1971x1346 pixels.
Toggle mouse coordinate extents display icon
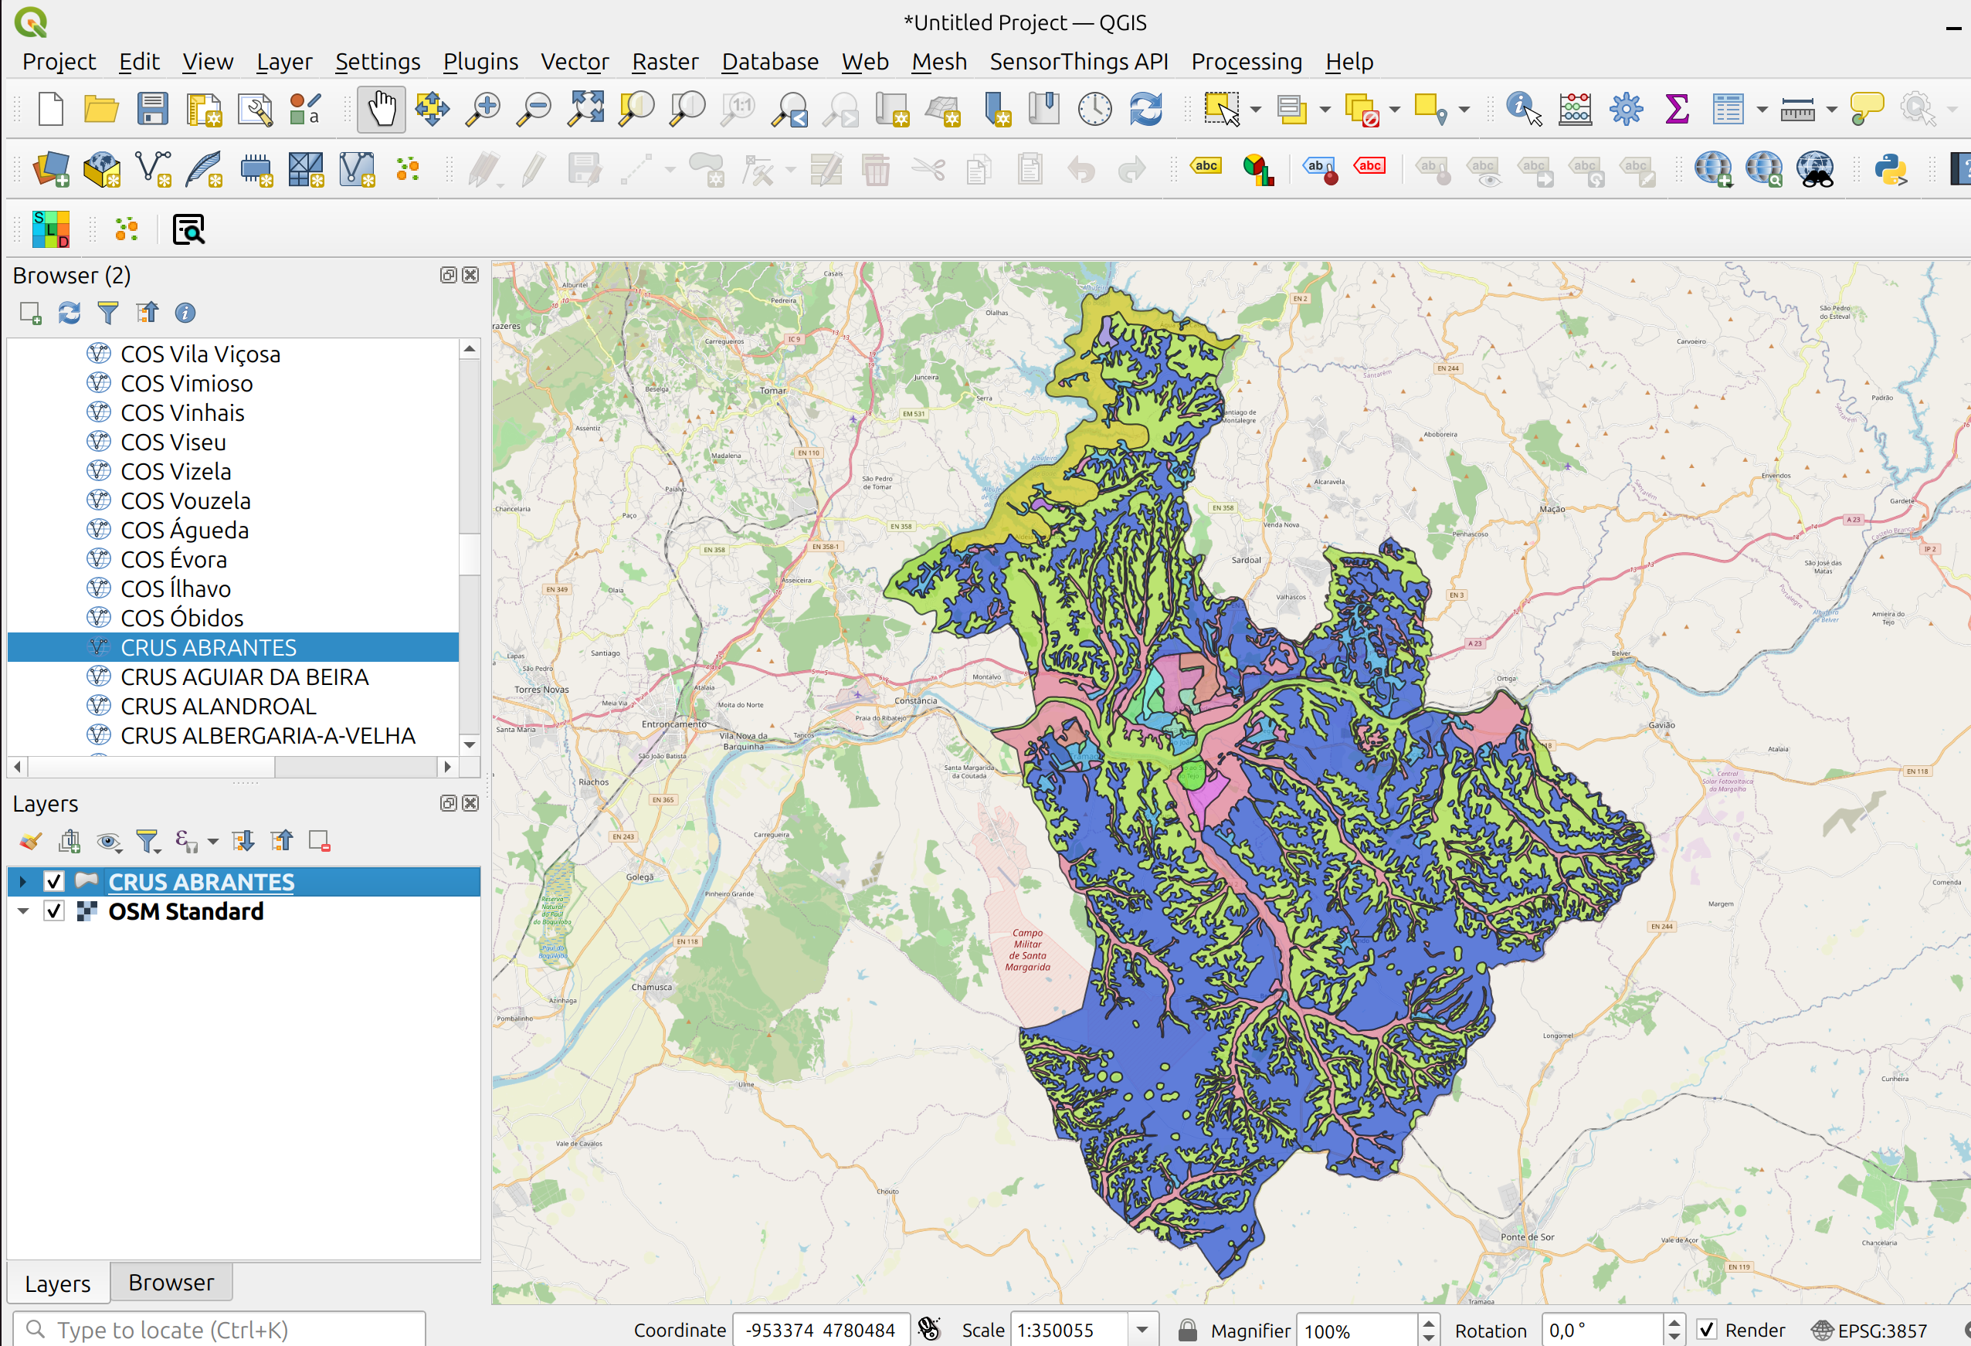(x=930, y=1329)
